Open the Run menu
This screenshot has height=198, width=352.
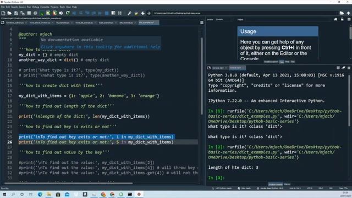click(29, 7)
